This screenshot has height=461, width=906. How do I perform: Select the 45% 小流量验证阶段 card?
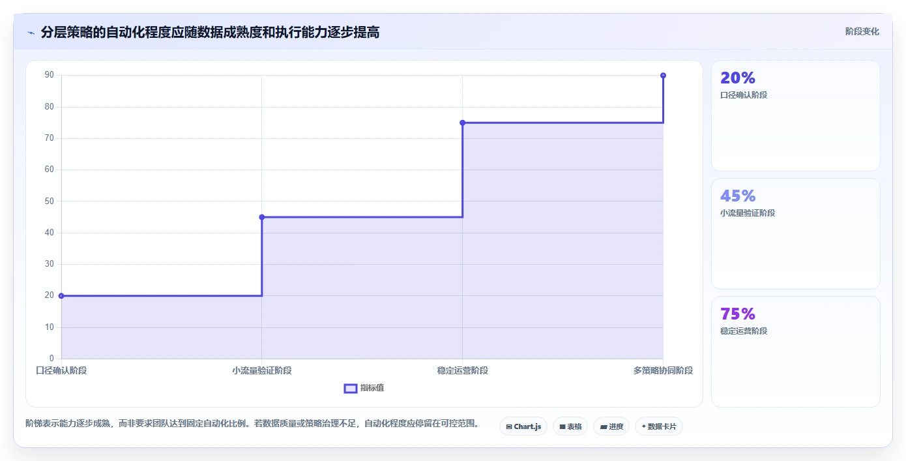tap(796, 234)
